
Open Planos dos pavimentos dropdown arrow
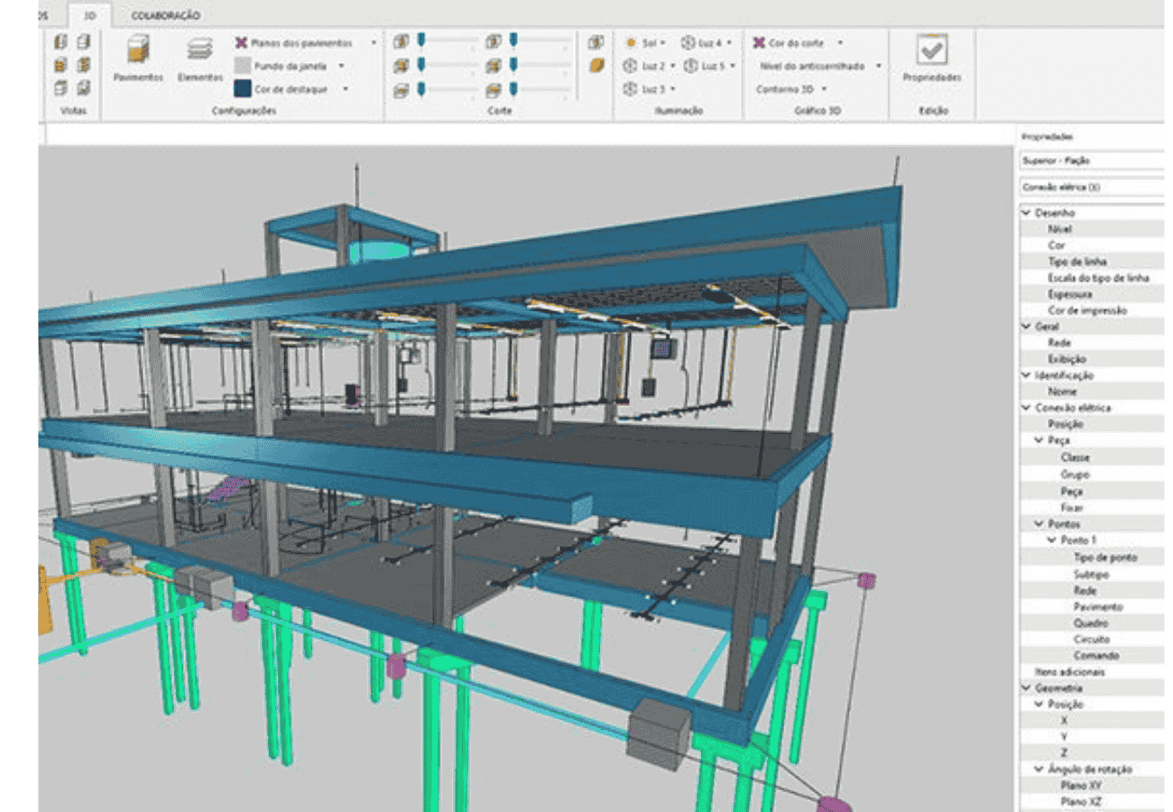click(374, 42)
